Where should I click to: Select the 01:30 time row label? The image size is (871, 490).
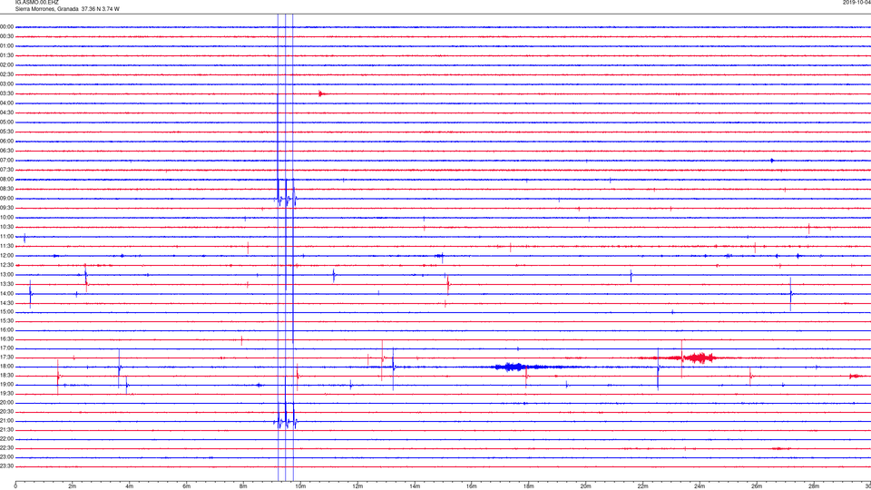(6, 55)
